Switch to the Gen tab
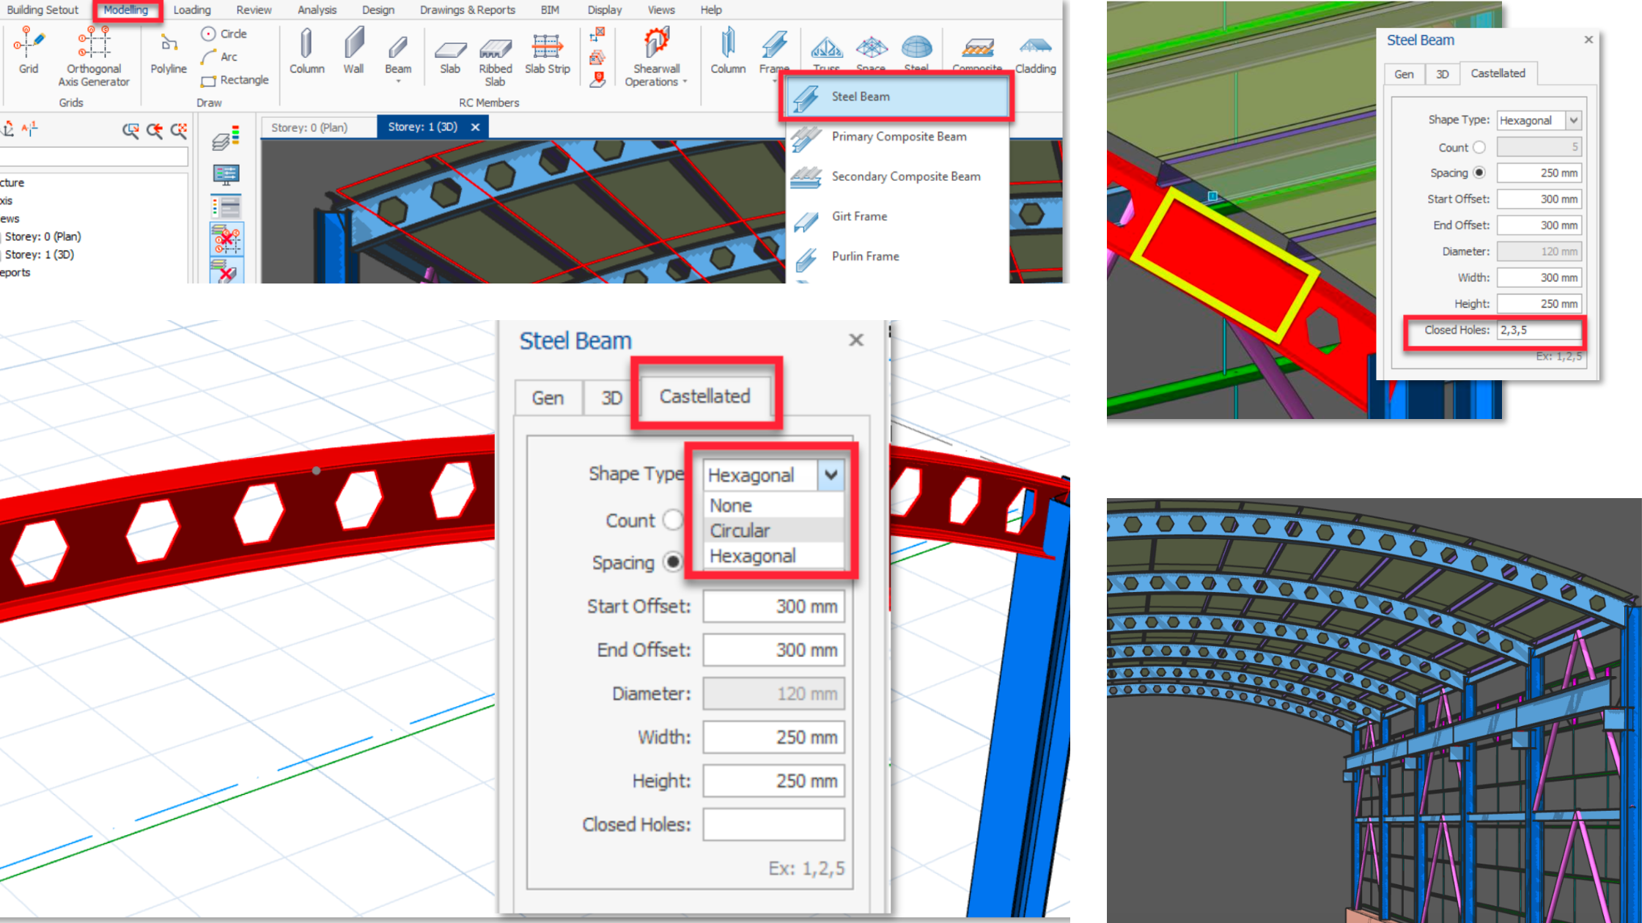This screenshot has width=1642, height=923. (547, 396)
